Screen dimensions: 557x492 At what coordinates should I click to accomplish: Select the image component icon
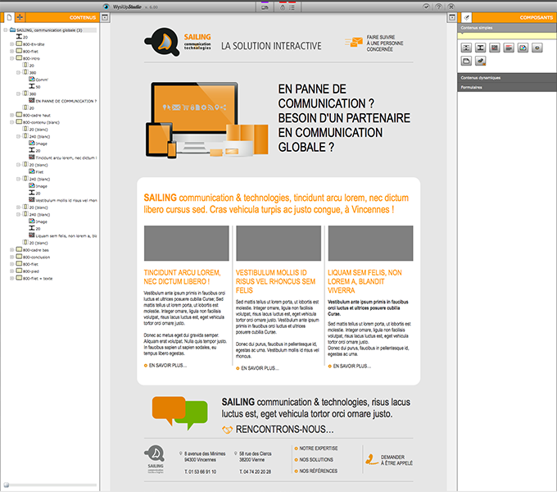click(523, 48)
